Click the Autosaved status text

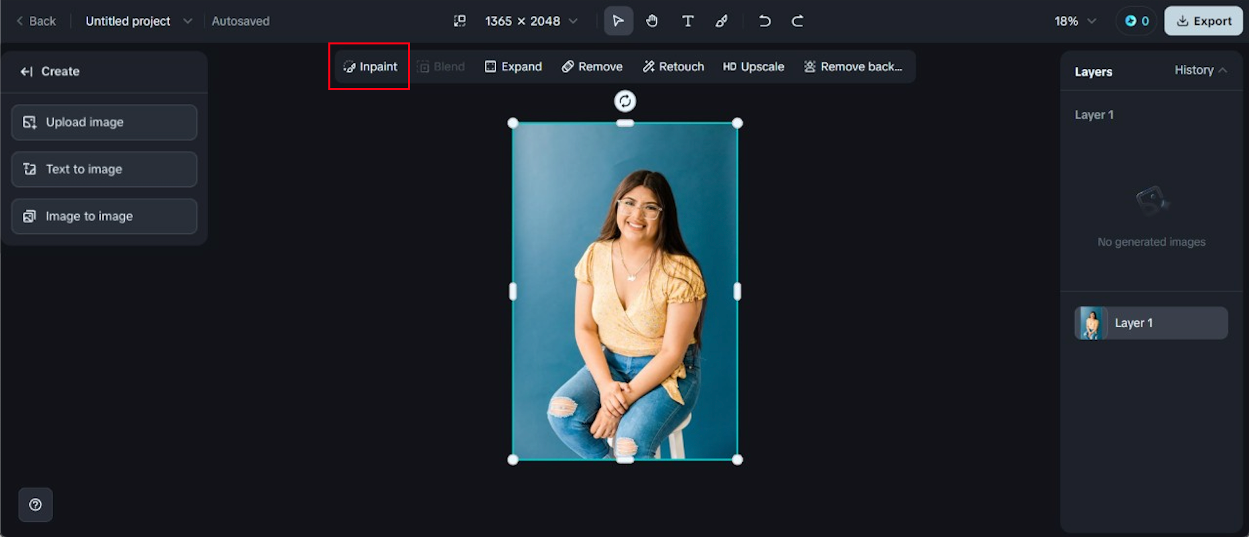241,21
